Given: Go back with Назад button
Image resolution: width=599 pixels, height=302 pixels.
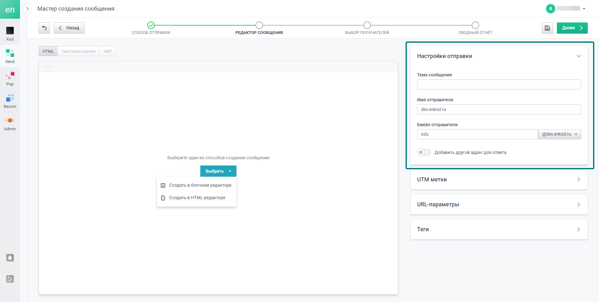Looking at the screenshot, I should [69, 28].
